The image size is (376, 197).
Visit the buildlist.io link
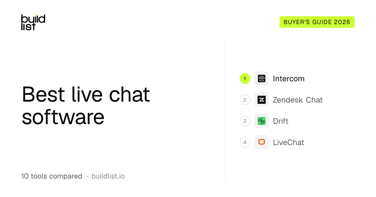point(108,176)
